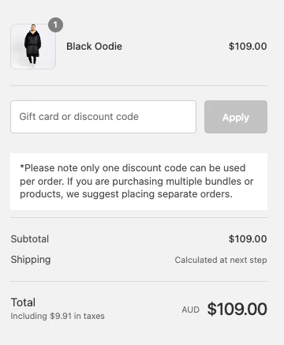Screen dimensions: 284x345
Task: Click the Black Oodie item price $109.00
Action: point(248,47)
